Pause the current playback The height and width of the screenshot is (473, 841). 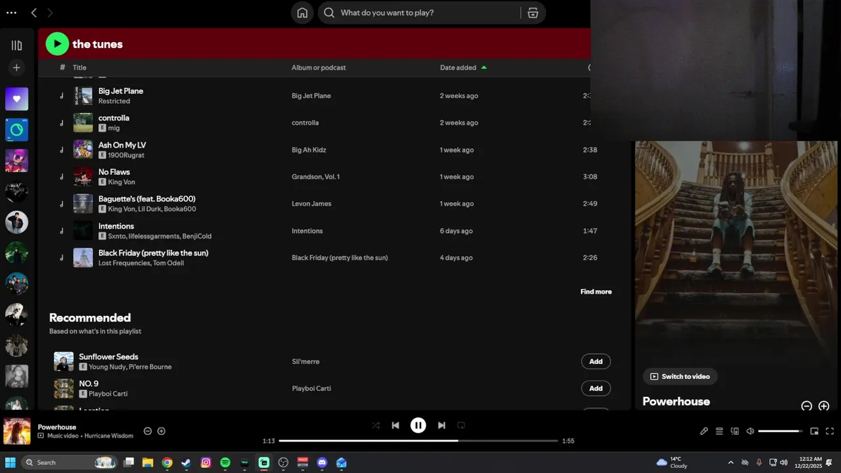pyautogui.click(x=419, y=425)
